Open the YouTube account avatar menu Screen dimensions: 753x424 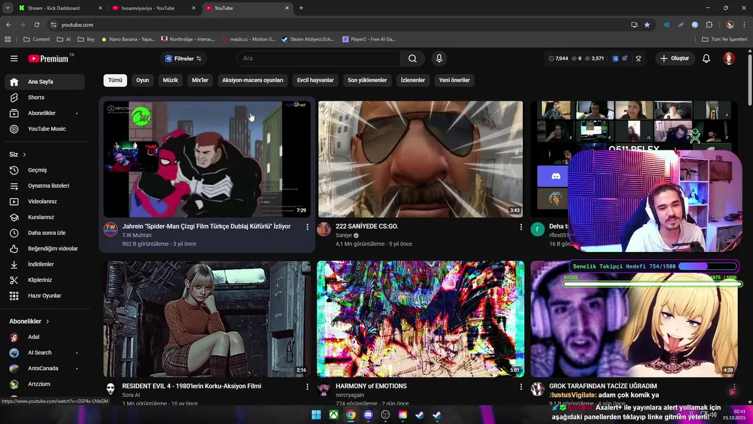point(729,58)
